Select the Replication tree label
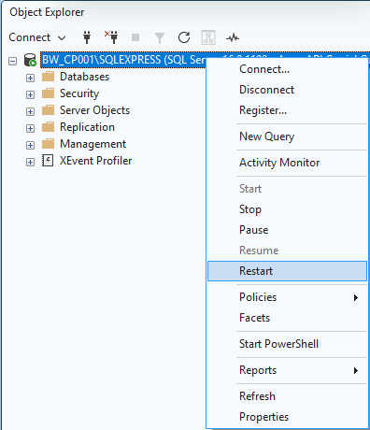This screenshot has height=430, width=370. tap(87, 127)
